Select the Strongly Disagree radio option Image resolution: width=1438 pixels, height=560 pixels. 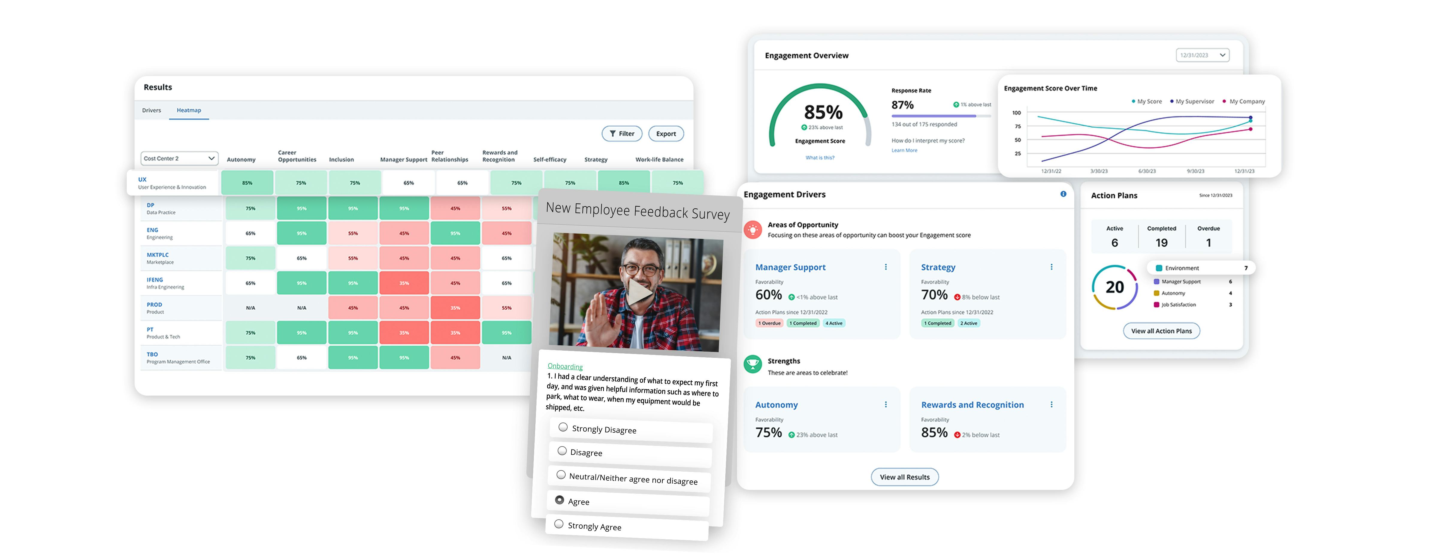563,427
